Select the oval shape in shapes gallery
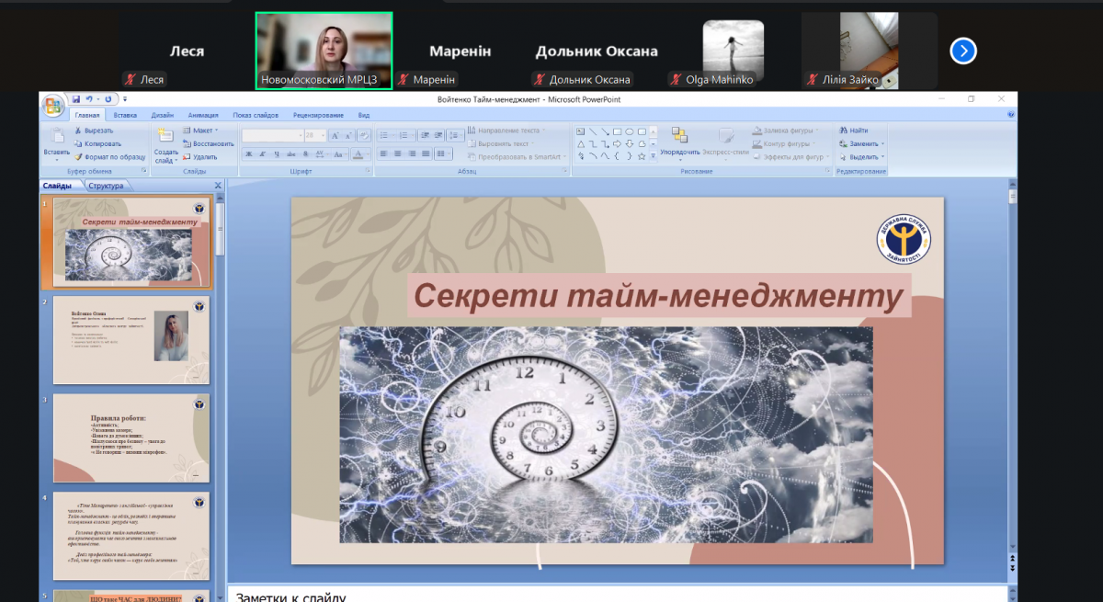1103x602 pixels. [630, 131]
